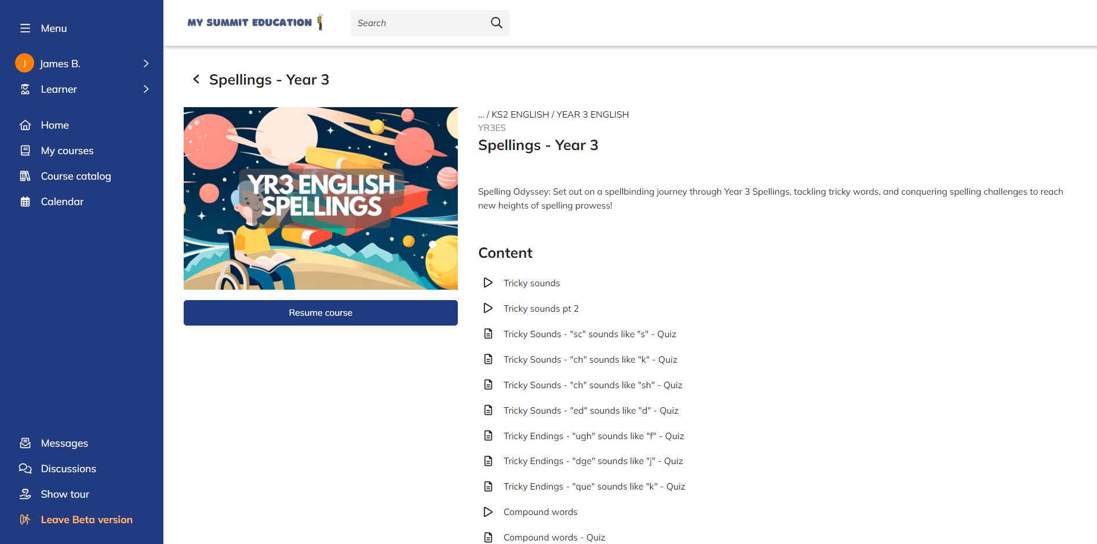Click the back arrow beside Spellings - Year 3
This screenshot has width=1097, height=544.
point(196,79)
